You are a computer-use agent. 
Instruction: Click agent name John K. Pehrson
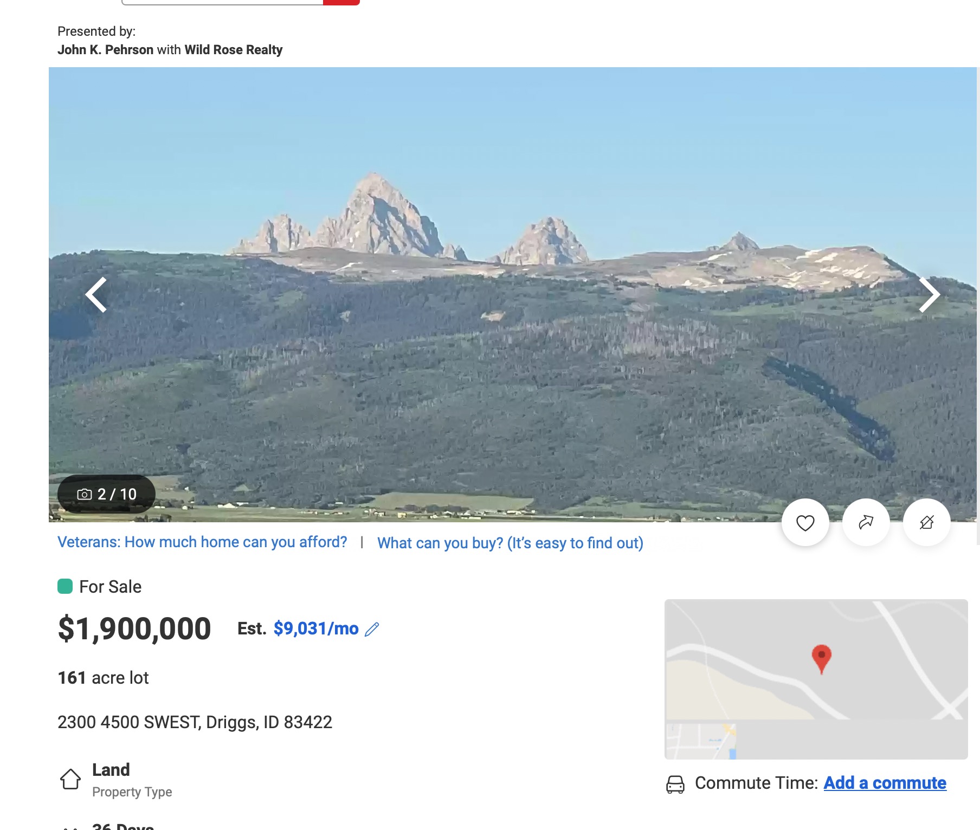[105, 50]
